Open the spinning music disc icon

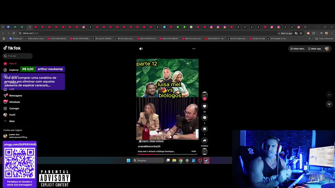[204, 151]
